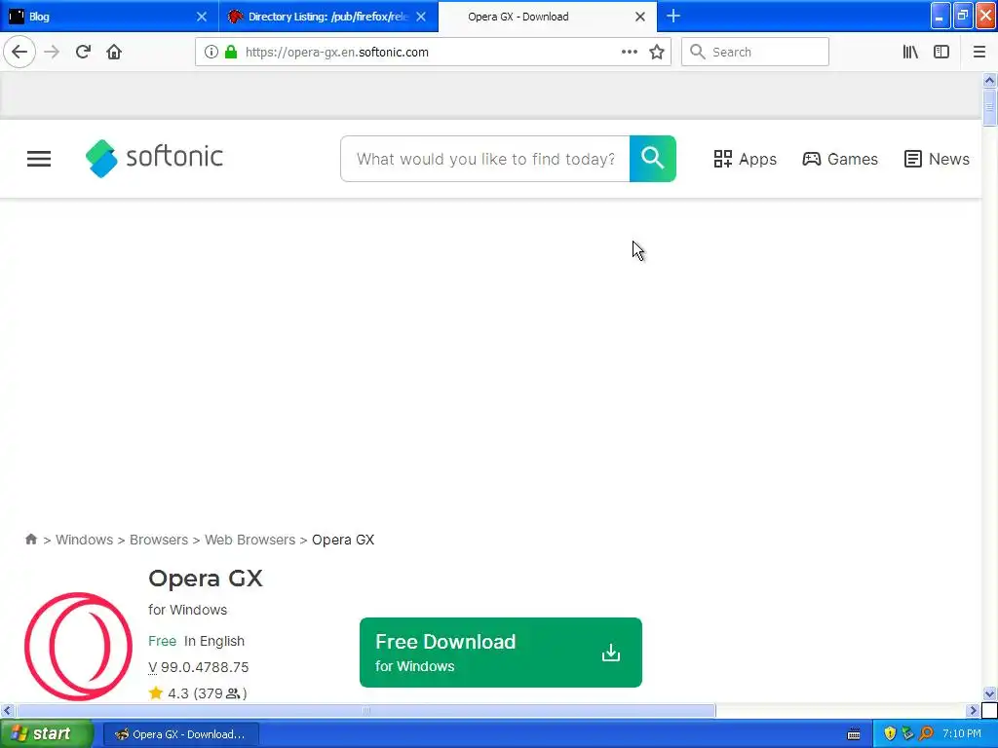Reload the current page

click(x=83, y=53)
